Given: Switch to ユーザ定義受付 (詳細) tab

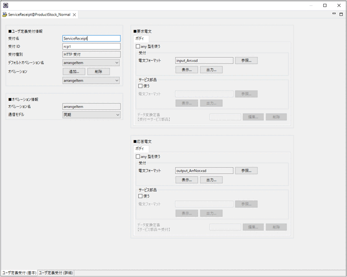Looking at the screenshot, I should pyautogui.click(x=56, y=273).
